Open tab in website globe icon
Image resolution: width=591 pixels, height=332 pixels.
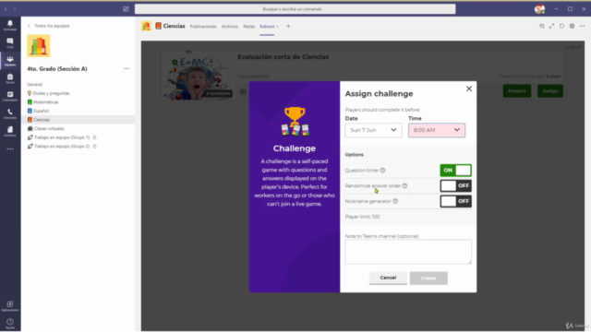click(x=573, y=26)
